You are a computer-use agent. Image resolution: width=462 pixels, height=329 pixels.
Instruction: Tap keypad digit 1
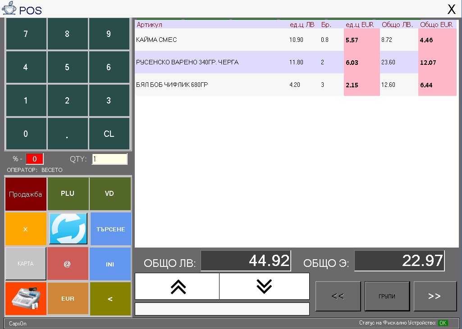pyautogui.click(x=26, y=100)
